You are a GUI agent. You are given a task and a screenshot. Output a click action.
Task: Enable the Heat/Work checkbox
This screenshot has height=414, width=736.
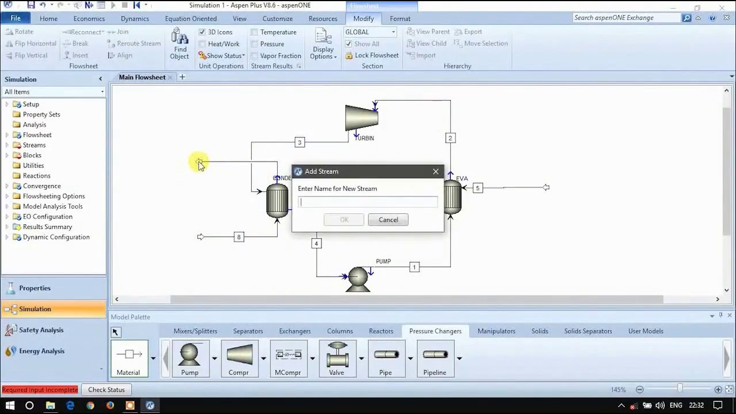[x=202, y=44]
